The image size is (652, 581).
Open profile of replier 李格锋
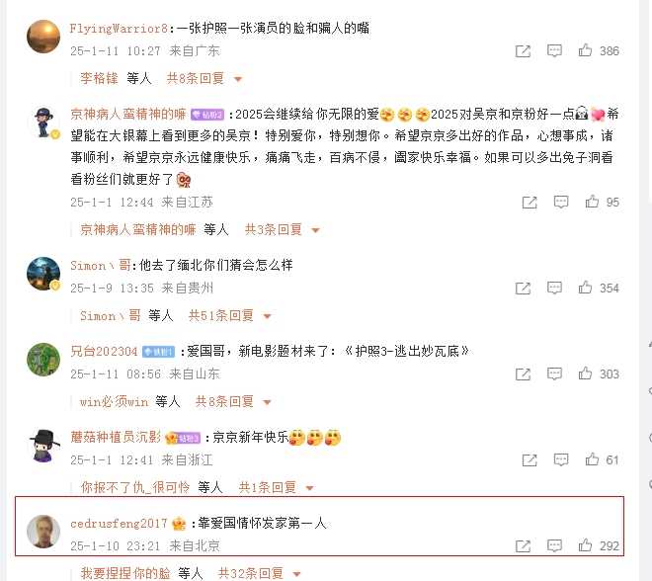(99, 78)
